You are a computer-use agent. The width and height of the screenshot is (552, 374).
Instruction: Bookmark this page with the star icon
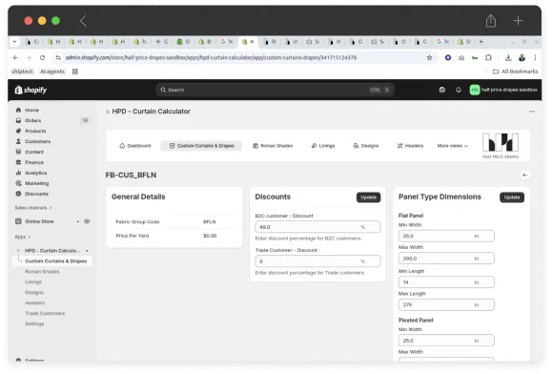click(x=429, y=57)
